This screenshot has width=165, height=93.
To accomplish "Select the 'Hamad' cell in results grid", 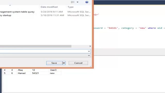I will tap(22, 73).
